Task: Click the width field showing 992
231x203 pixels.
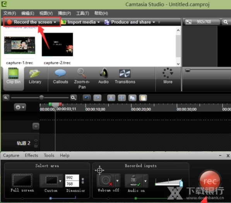Action: 72,178
